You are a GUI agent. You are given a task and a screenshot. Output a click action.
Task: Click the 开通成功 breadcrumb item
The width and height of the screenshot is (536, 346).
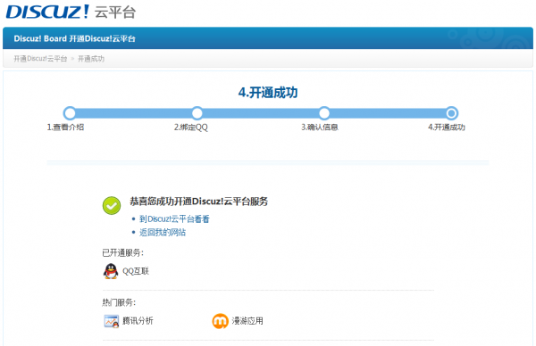pos(91,59)
